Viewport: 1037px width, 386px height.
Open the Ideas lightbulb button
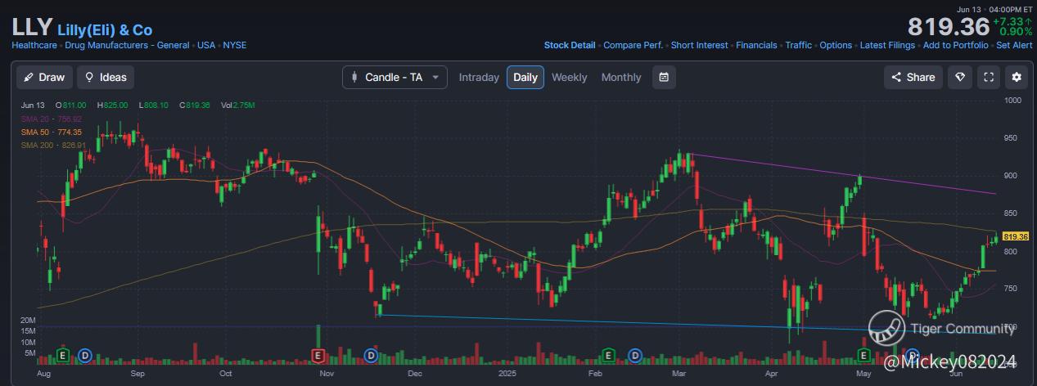[x=106, y=77]
